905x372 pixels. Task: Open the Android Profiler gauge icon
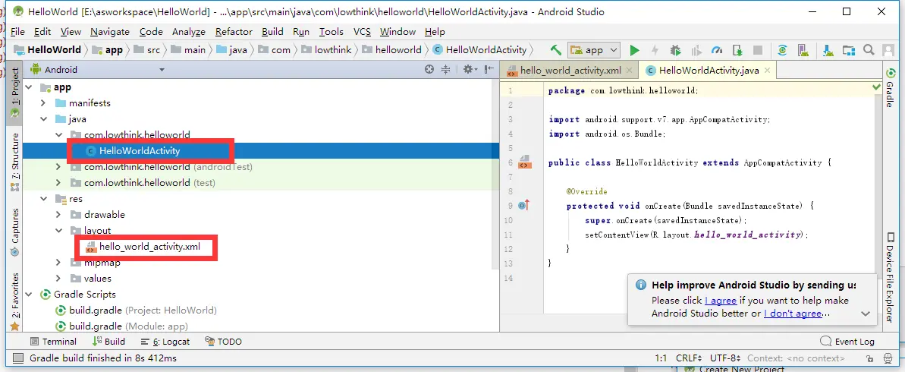[717, 50]
